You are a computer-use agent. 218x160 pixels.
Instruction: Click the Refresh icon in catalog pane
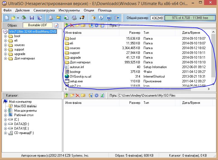pos(102,95)
